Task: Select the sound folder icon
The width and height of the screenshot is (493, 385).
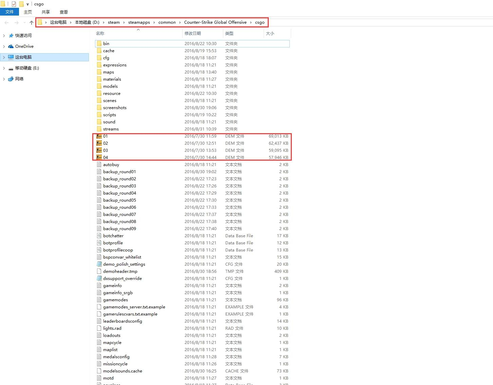Action: (99, 122)
